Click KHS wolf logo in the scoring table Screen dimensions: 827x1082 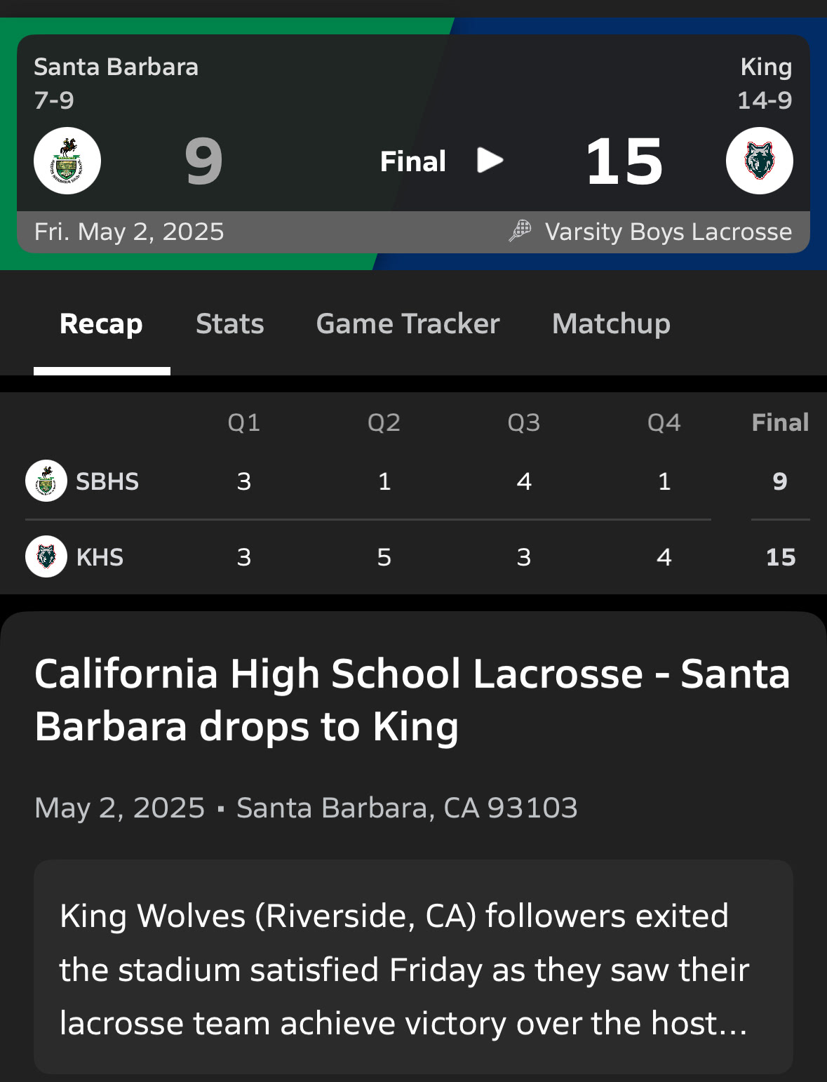(46, 556)
